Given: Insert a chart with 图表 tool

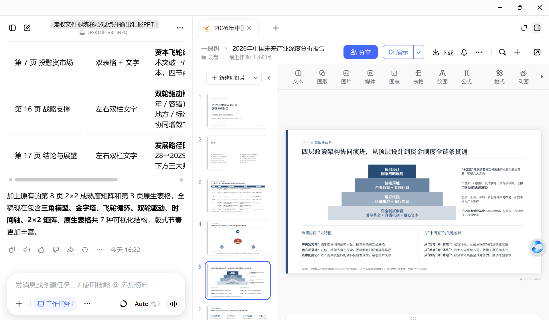Looking at the screenshot, I should click(x=394, y=77).
